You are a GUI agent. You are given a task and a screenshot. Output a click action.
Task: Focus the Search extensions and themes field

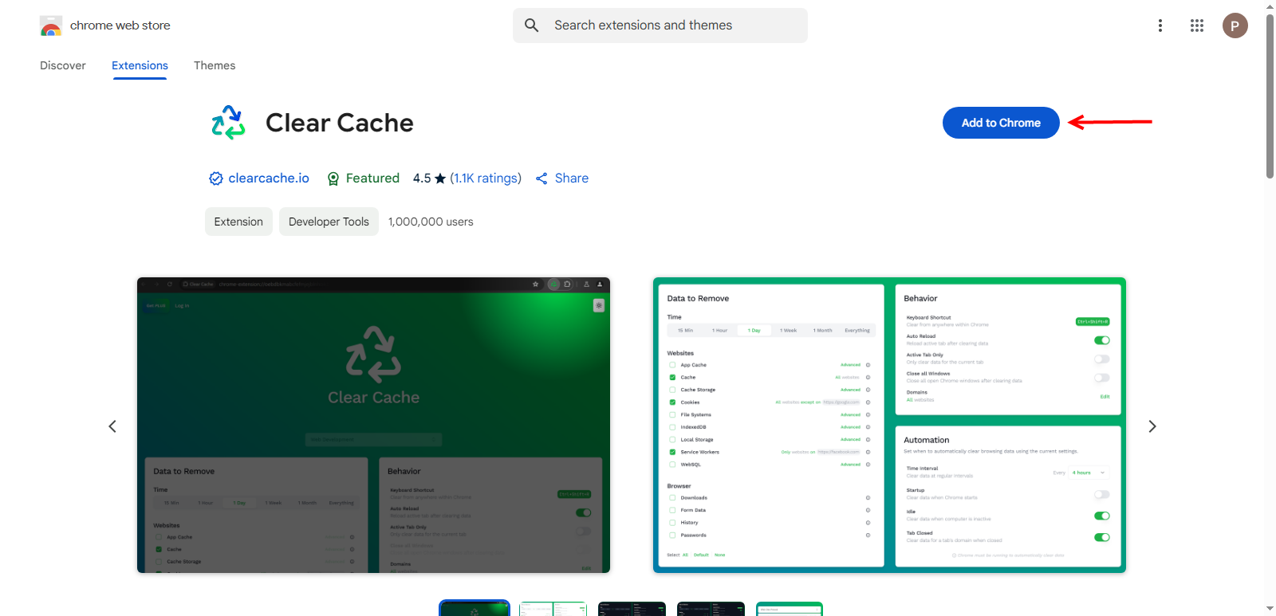pyautogui.click(x=660, y=26)
